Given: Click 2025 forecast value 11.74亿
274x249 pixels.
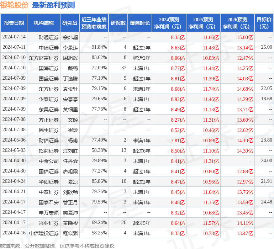Looking at the screenshot, I should pyautogui.click(x=211, y=89).
